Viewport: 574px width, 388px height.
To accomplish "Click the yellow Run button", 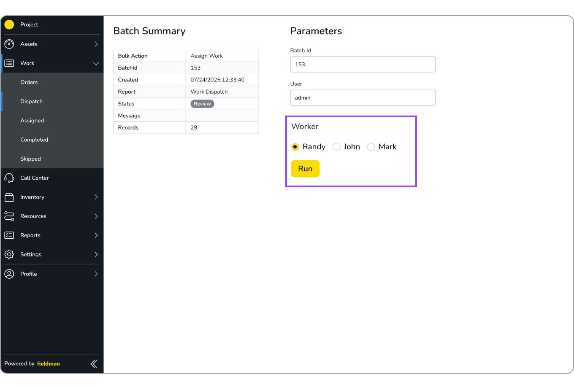I will (305, 169).
